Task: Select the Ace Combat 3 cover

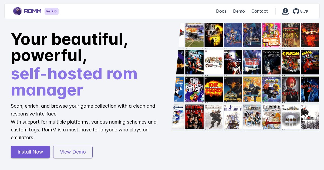Action: (194, 35)
